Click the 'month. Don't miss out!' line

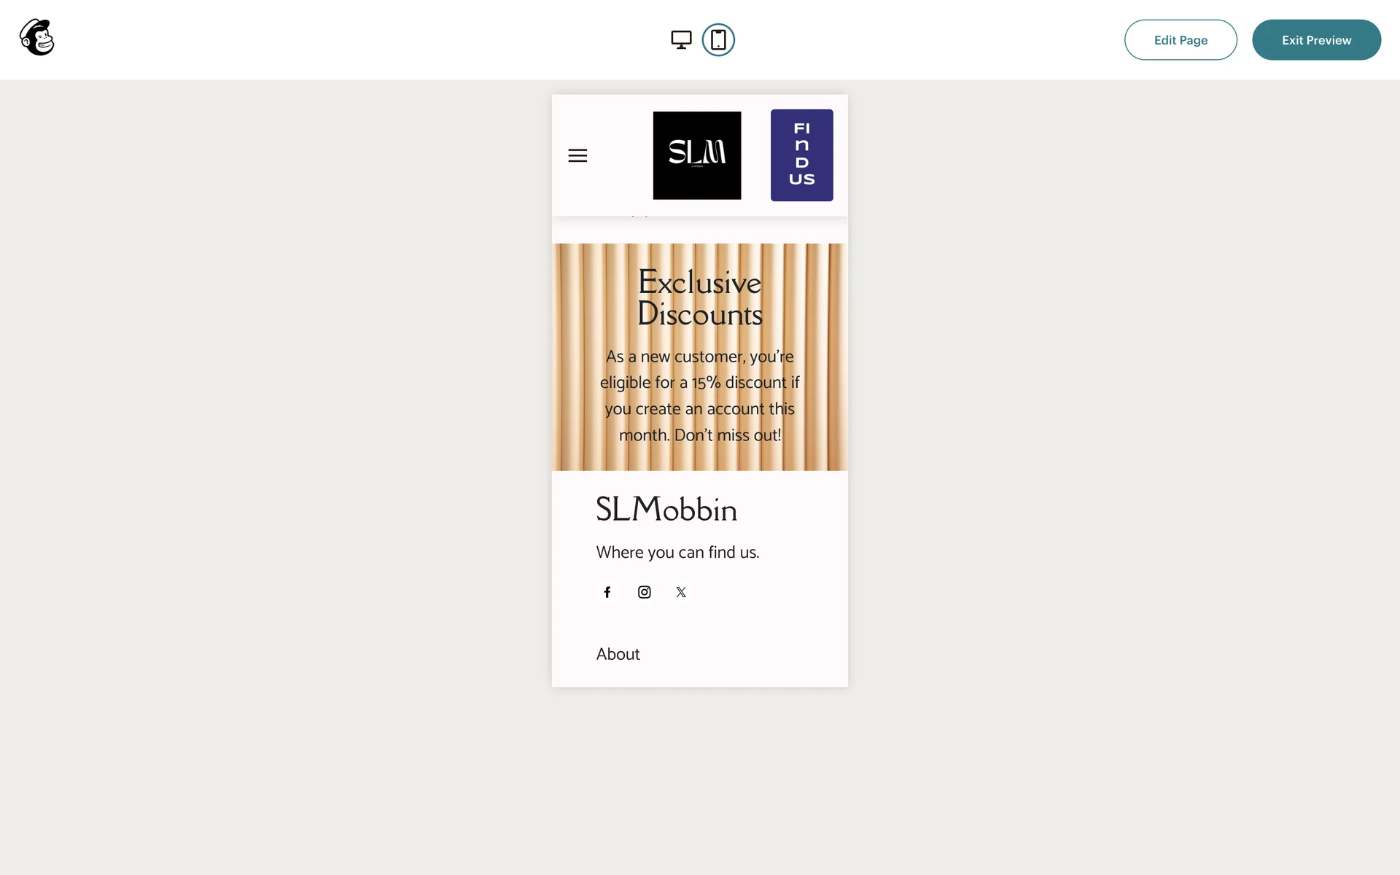(x=699, y=435)
